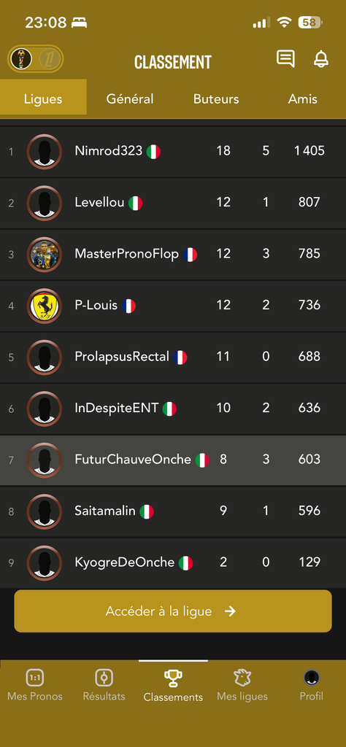
Task: Open Mes ligues rooster icon
Action: pyautogui.click(x=242, y=677)
